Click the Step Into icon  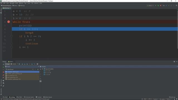coord(25,64)
